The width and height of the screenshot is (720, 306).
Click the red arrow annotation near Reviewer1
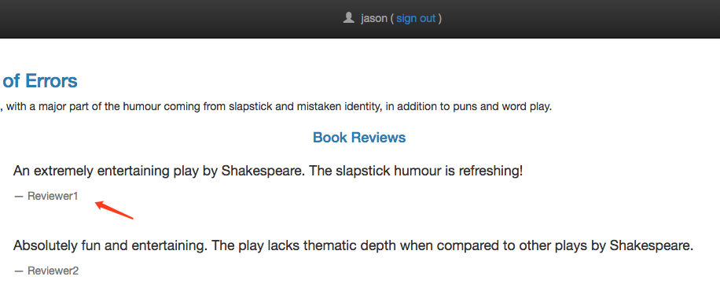(114, 210)
